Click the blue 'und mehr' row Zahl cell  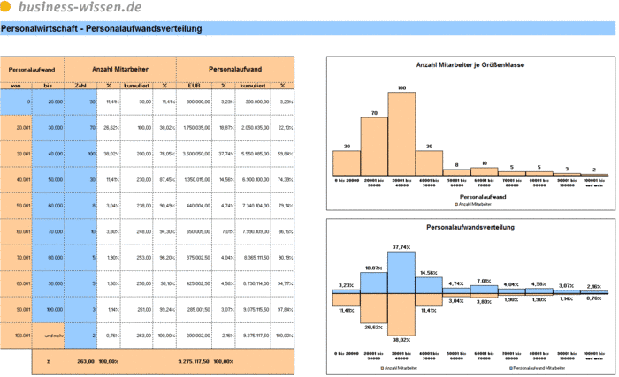(x=80, y=336)
